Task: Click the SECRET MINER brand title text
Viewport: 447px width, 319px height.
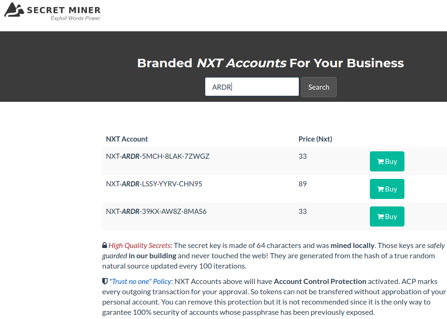Action: click(64, 10)
